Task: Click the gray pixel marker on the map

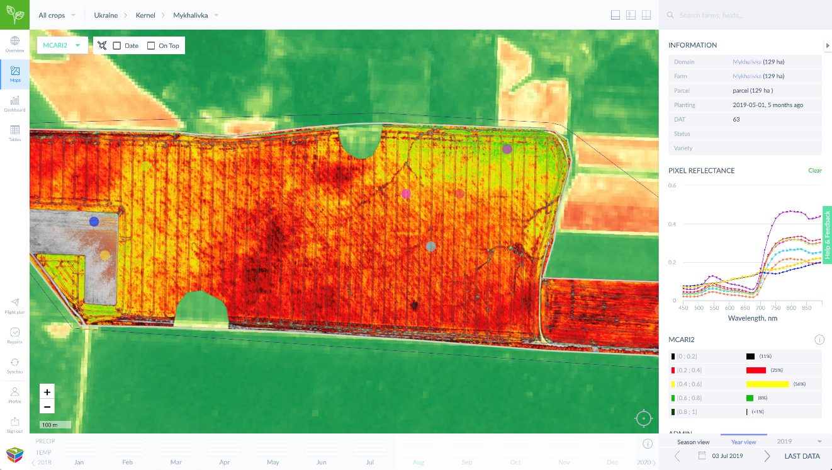Action: 430,246
